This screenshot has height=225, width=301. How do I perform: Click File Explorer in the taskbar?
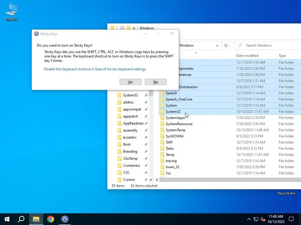[x=36, y=219]
